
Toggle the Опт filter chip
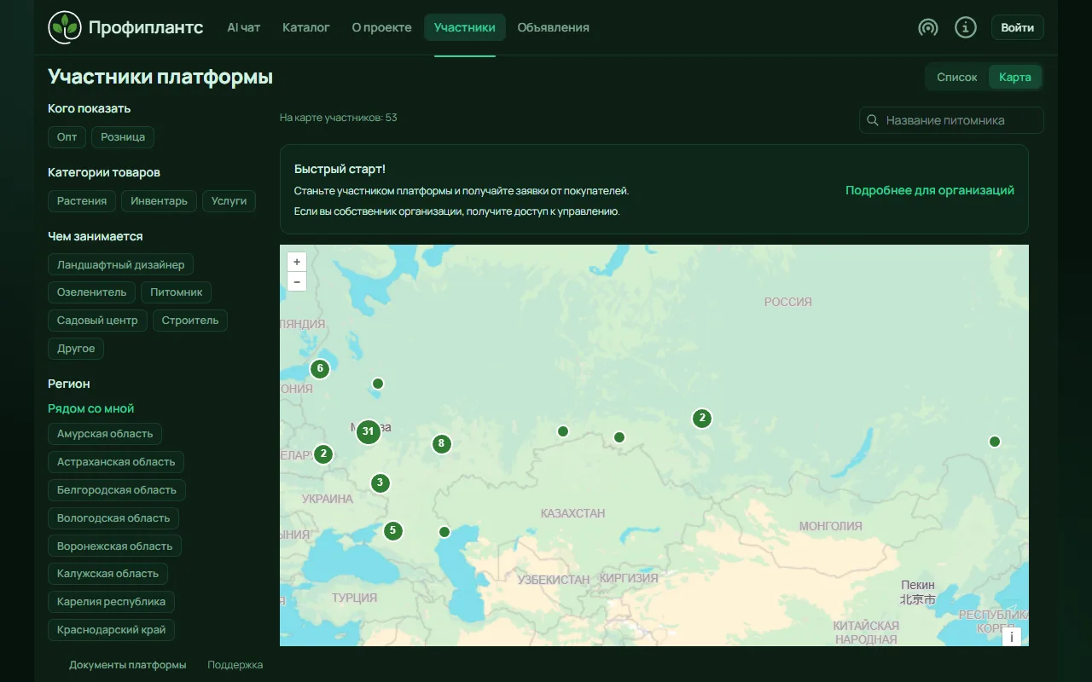67,137
